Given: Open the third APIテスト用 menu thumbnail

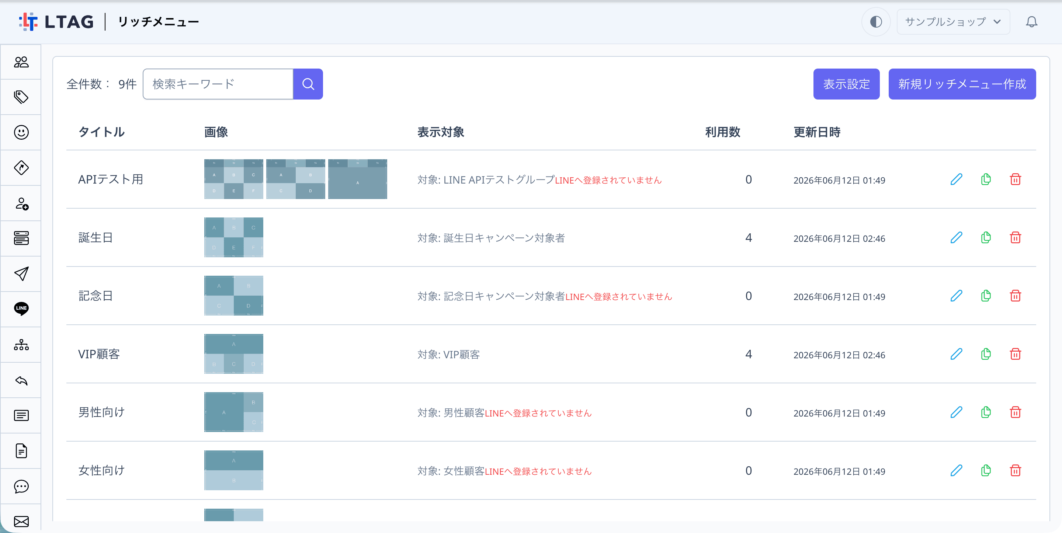Looking at the screenshot, I should [x=357, y=179].
